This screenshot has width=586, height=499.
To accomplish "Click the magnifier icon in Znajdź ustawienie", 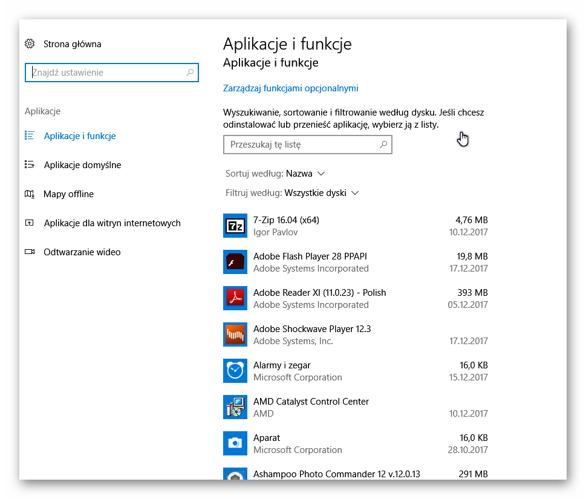I will 190,72.
